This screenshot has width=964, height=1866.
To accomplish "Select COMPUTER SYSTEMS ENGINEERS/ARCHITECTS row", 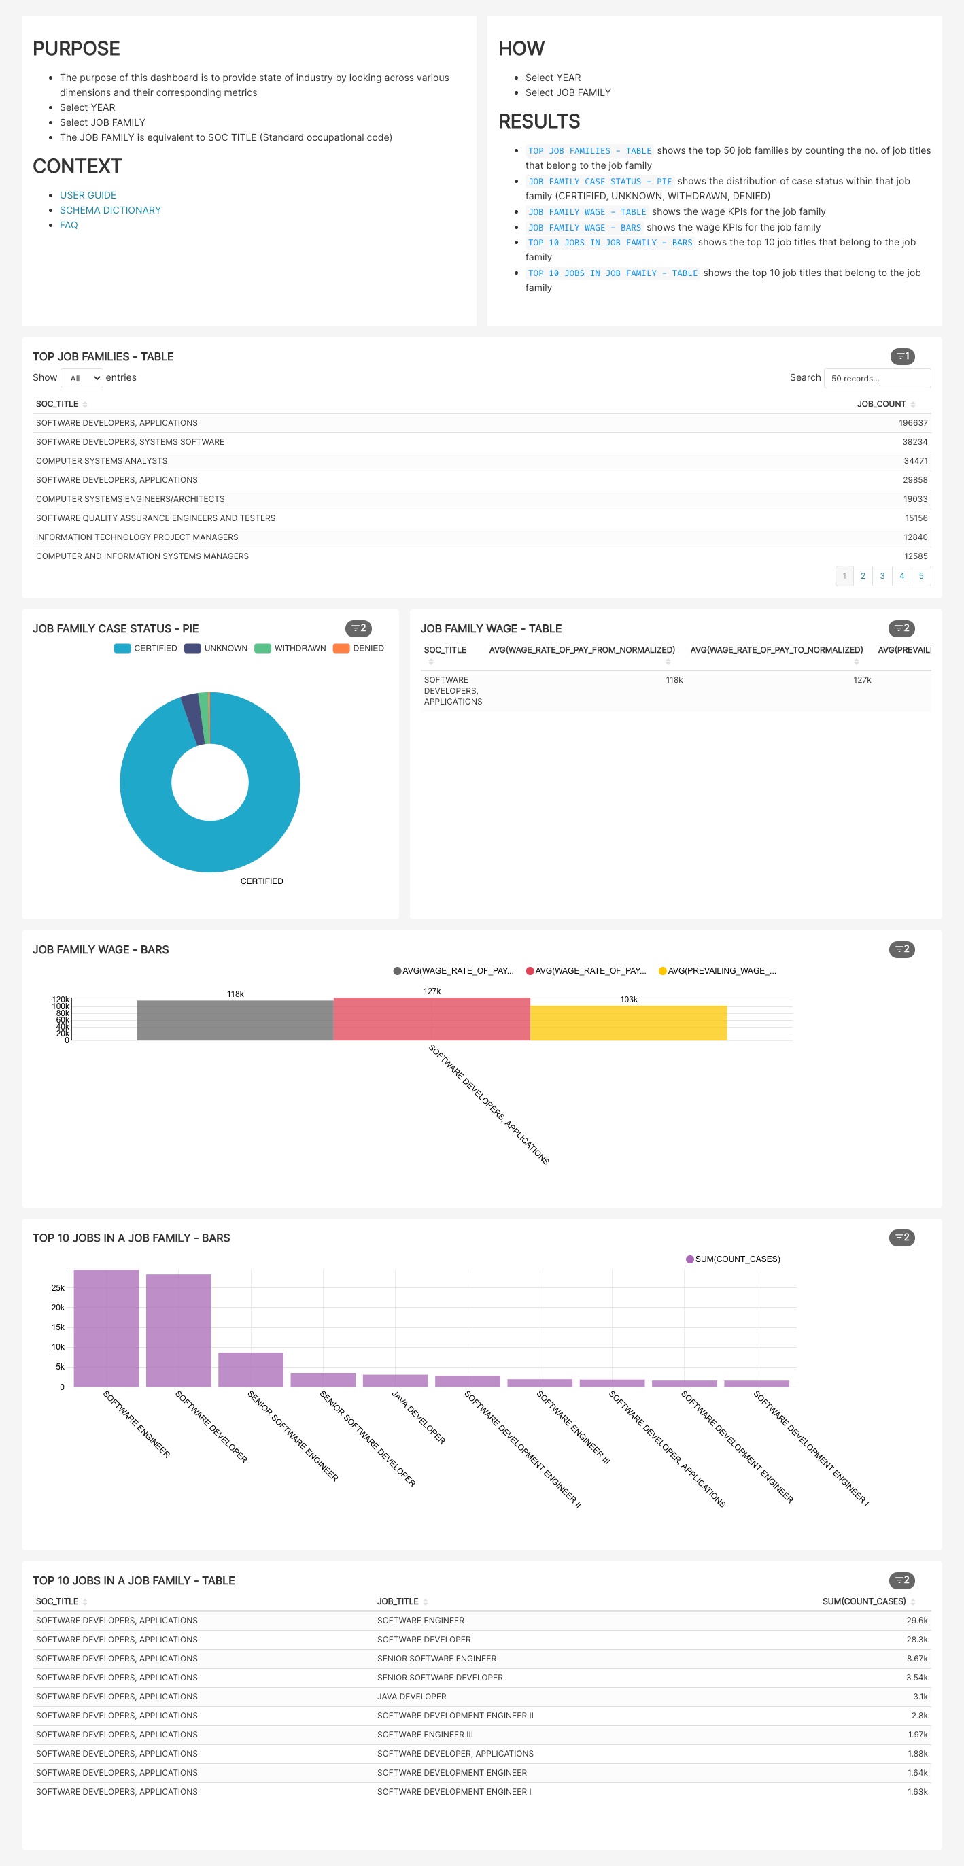I will click(x=481, y=499).
